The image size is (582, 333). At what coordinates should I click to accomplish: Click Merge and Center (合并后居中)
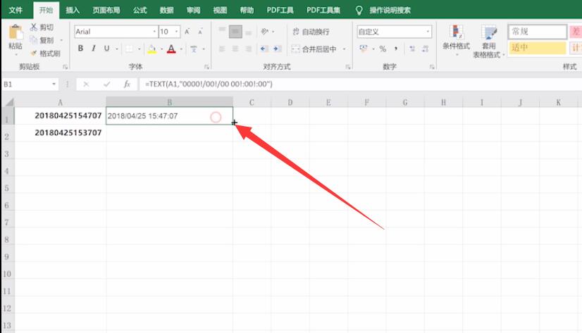pyautogui.click(x=314, y=49)
